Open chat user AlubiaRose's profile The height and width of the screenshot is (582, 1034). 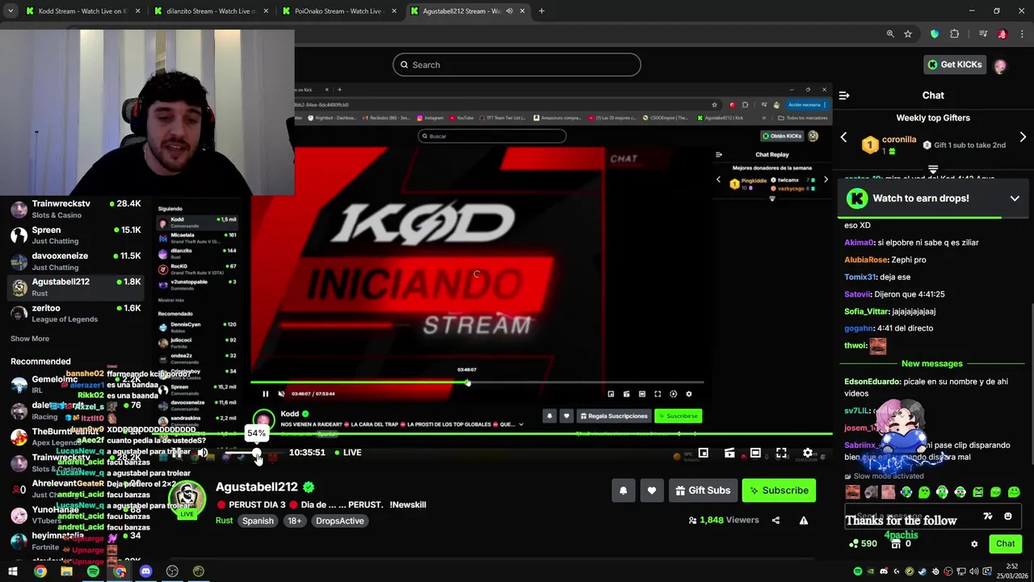tap(866, 259)
